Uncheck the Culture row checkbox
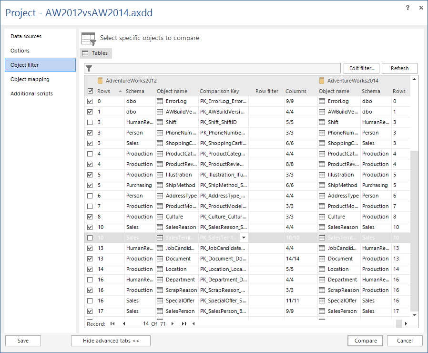 pos(90,217)
